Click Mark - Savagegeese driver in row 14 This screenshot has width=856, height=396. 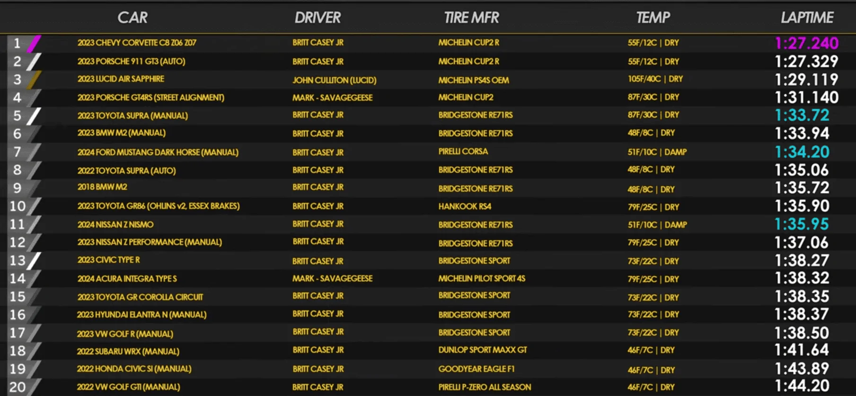point(332,279)
